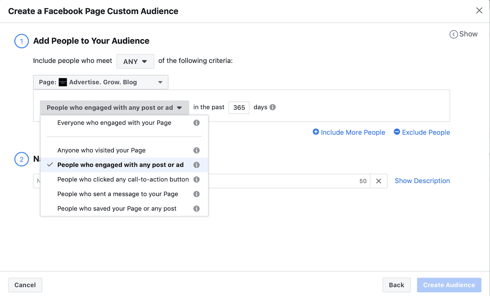Info icon for engaged with post option
Screen dimensions: 490x296
pyautogui.click(x=197, y=165)
